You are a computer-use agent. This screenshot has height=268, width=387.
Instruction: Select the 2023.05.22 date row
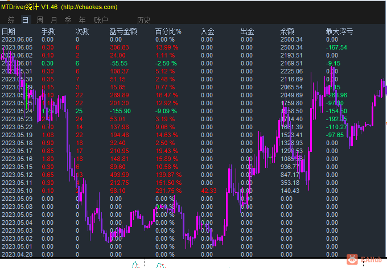pos(17,127)
